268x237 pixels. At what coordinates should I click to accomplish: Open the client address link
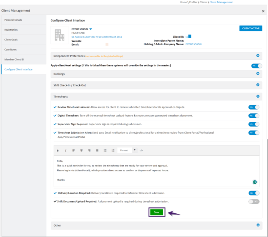coord(96,37)
